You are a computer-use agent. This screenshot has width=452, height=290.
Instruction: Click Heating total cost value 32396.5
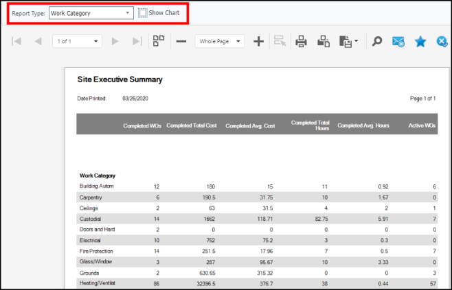pos(206,284)
